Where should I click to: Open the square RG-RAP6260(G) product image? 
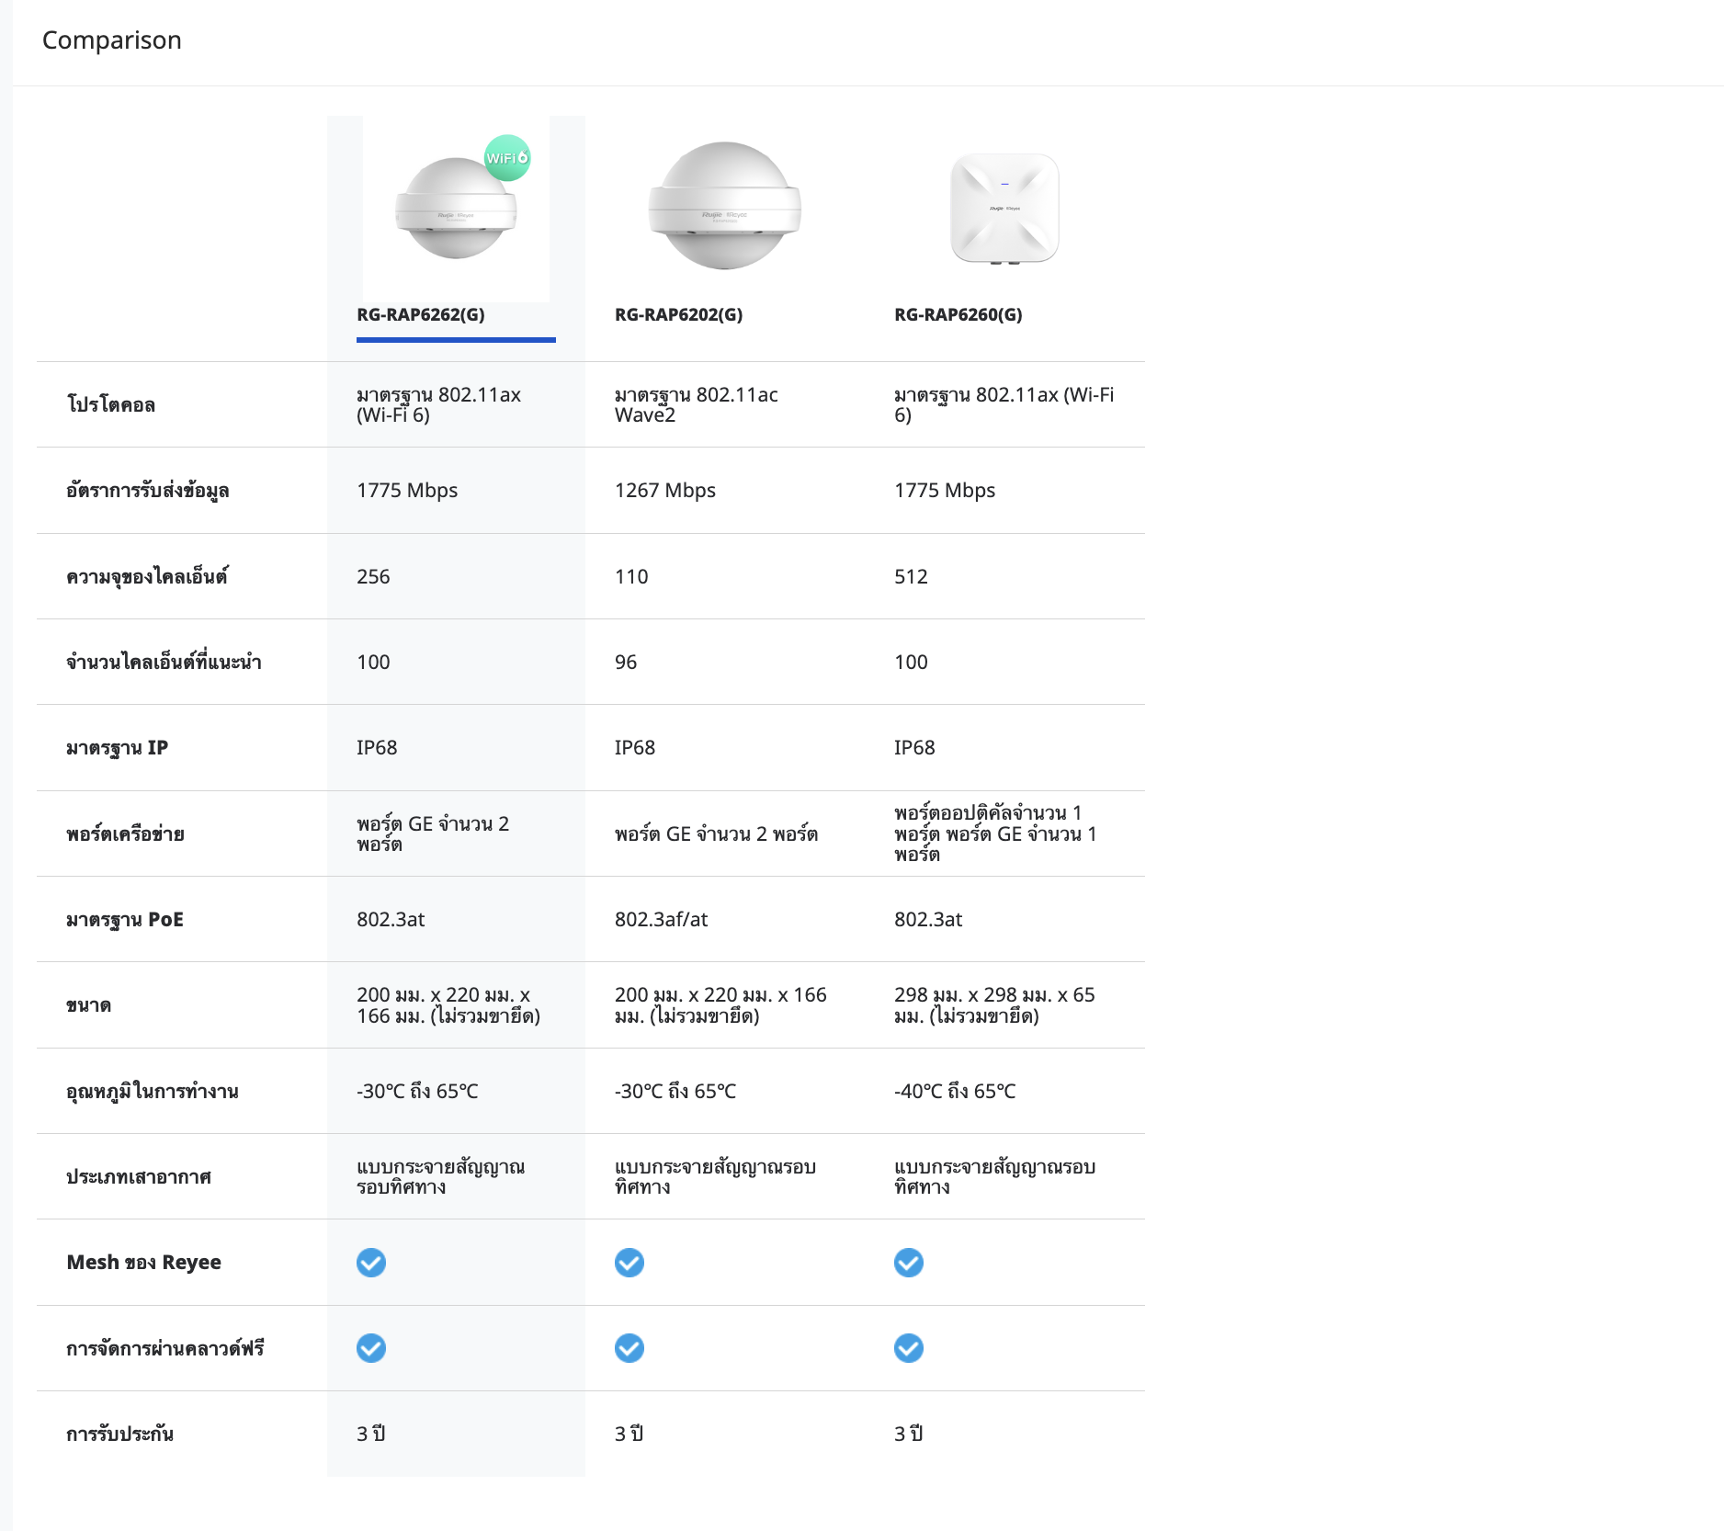[x=1004, y=208]
